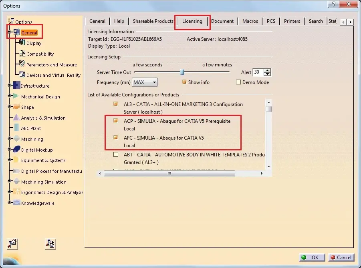Click the tab strip right scroll arrow

pyautogui.click(x=350, y=22)
